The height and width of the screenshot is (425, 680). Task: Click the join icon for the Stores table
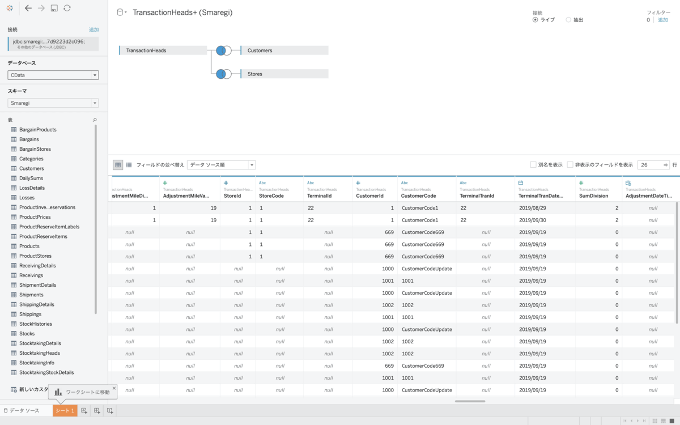click(223, 74)
